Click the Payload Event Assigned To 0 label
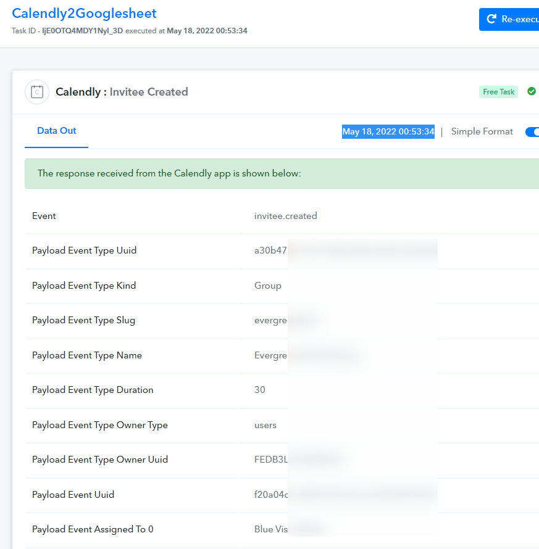 click(x=93, y=529)
